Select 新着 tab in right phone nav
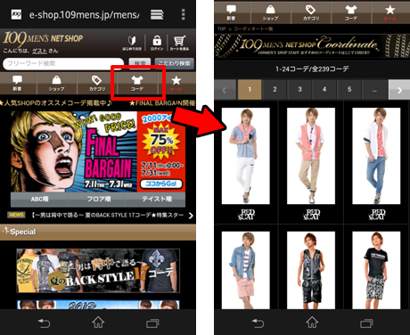The width and height of the screenshot is (410, 335). tap(232, 12)
